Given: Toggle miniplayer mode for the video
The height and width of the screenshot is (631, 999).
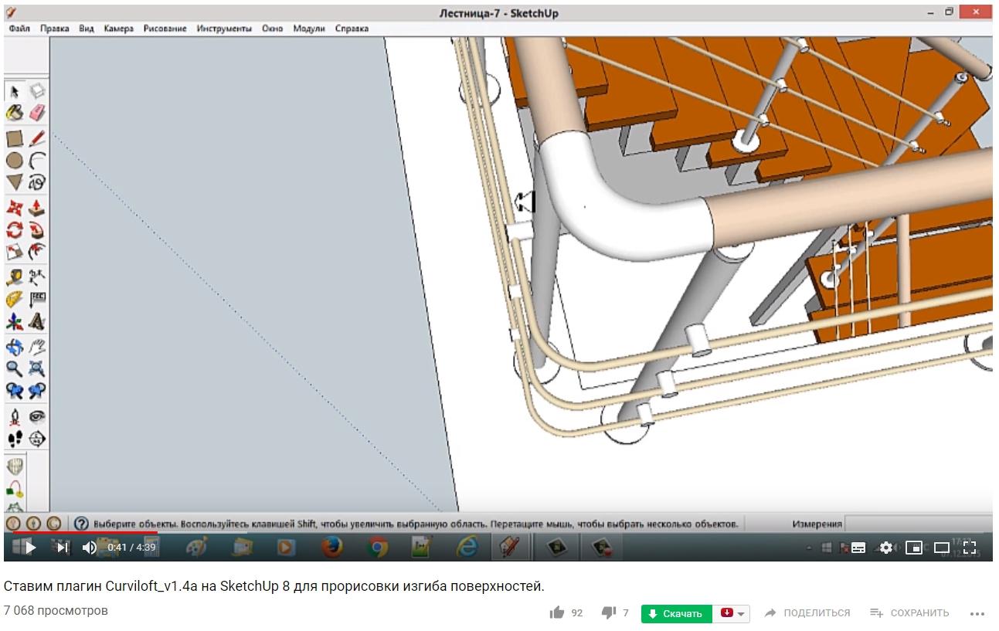Looking at the screenshot, I should (x=913, y=548).
